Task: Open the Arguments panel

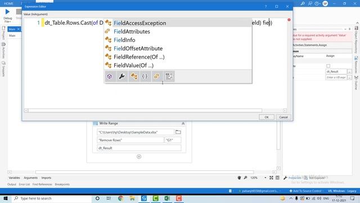Action: (30, 178)
